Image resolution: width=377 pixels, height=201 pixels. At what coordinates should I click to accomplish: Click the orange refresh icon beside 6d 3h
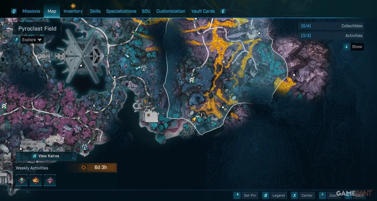(84, 168)
